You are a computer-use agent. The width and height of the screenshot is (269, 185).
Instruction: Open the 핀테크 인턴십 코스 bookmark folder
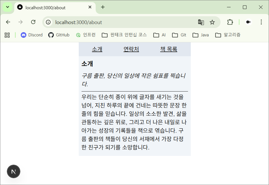(124, 35)
